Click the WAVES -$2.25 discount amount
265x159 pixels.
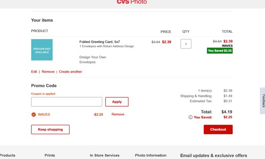98,115
